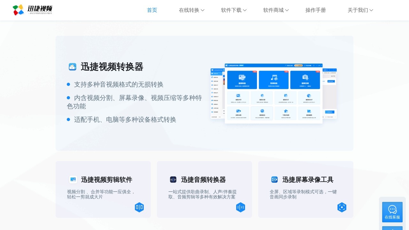Open the 迅捷音频转换器 product page link
Image resolution: width=409 pixels, height=230 pixels.
(204, 180)
